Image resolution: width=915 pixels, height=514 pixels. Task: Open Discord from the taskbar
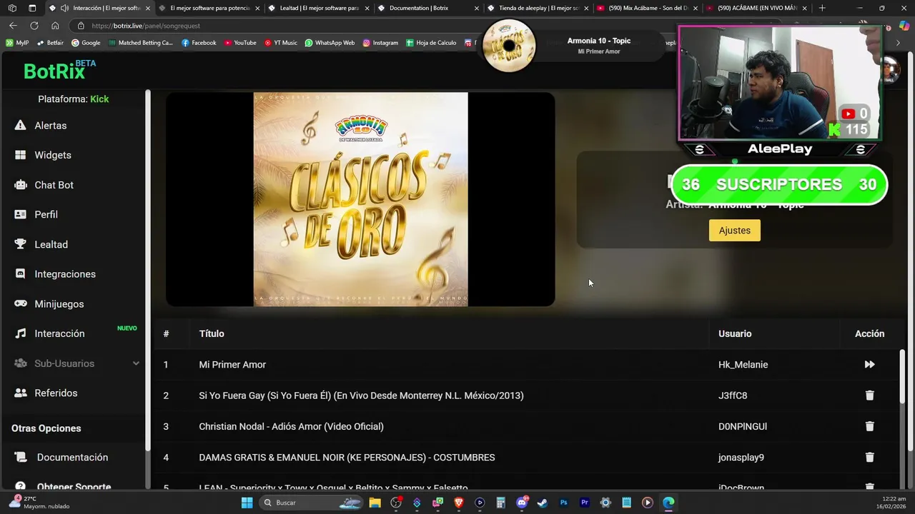point(522,503)
